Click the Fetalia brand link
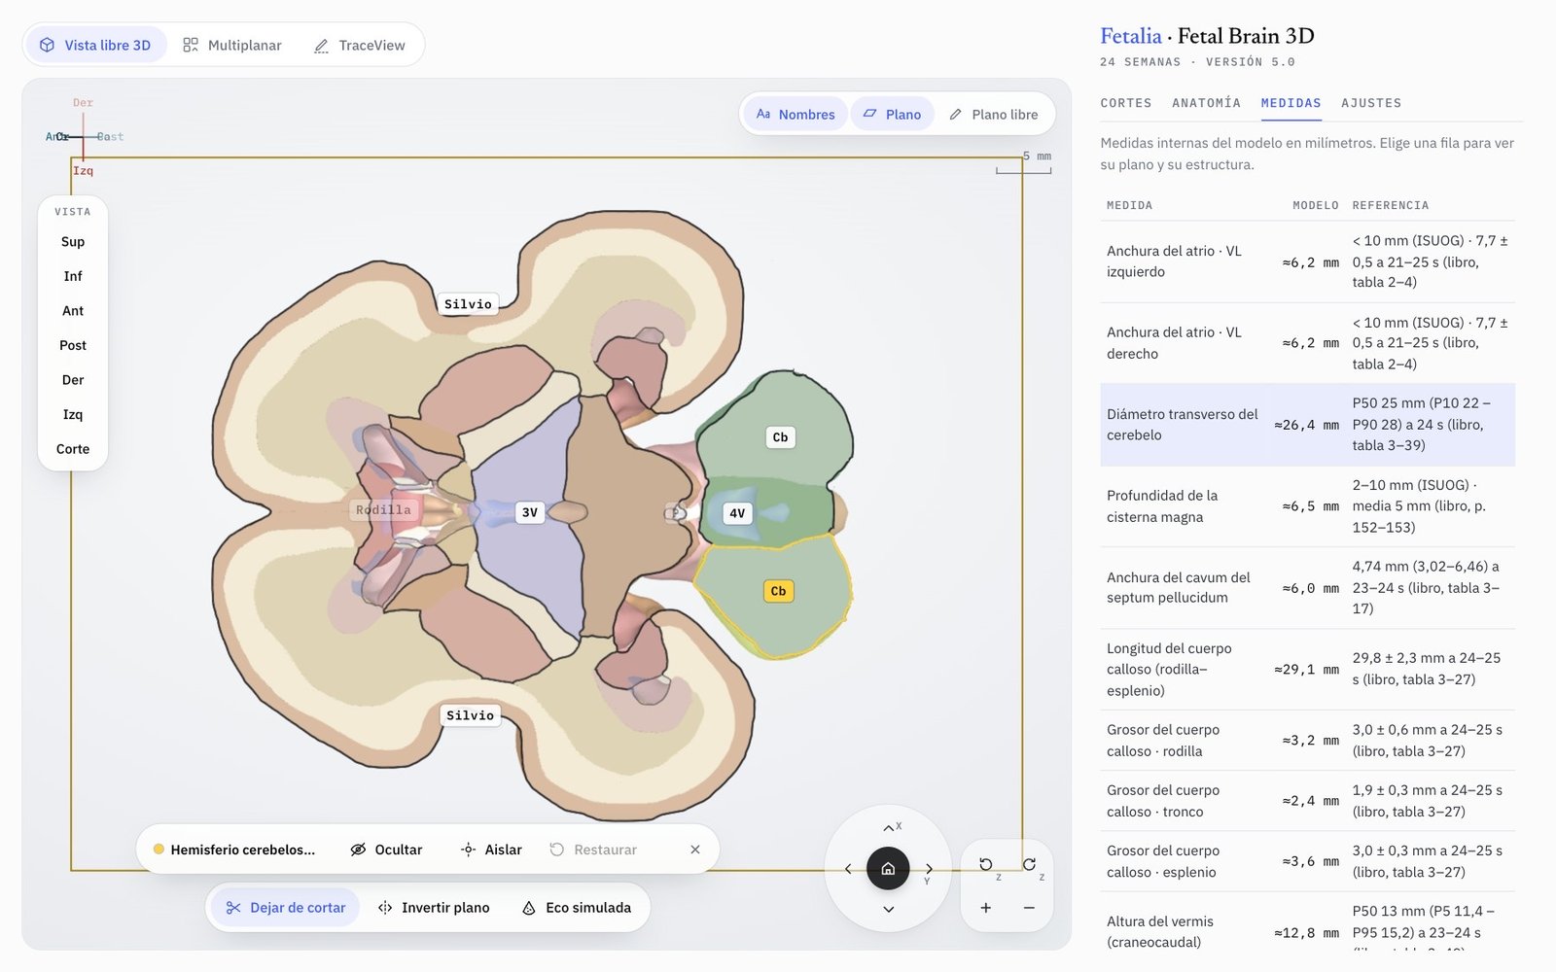 click(x=1130, y=36)
